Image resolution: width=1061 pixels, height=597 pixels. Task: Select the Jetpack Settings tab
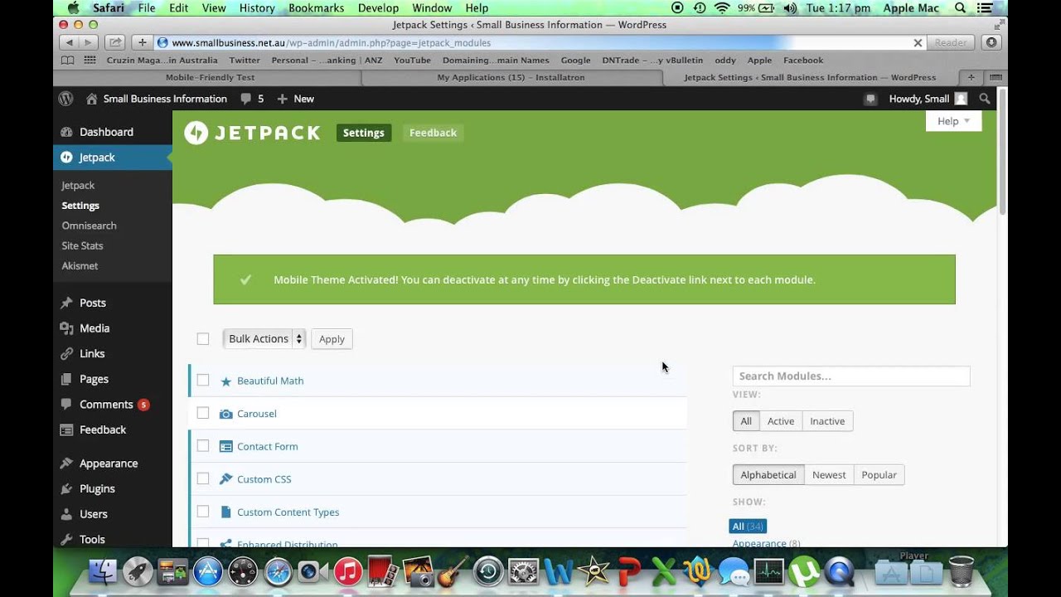point(810,77)
